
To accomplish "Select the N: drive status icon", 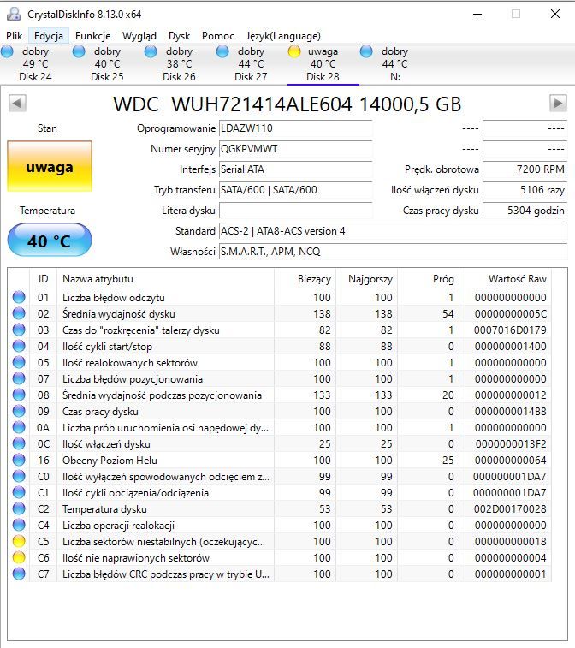I will point(366,51).
